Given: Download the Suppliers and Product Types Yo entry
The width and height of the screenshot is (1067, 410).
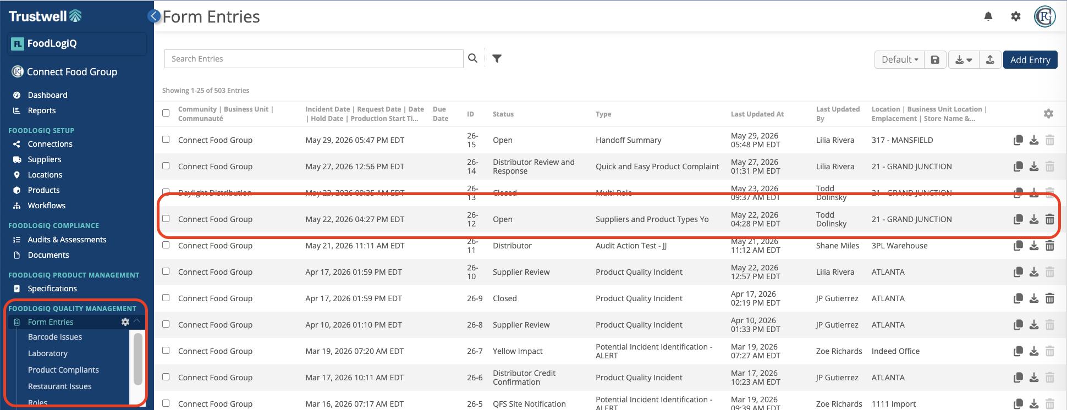Looking at the screenshot, I should (1034, 219).
